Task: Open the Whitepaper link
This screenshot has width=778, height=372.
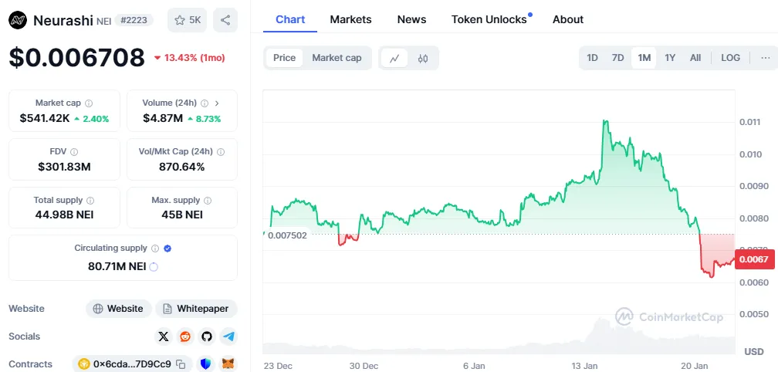Action: [196, 309]
